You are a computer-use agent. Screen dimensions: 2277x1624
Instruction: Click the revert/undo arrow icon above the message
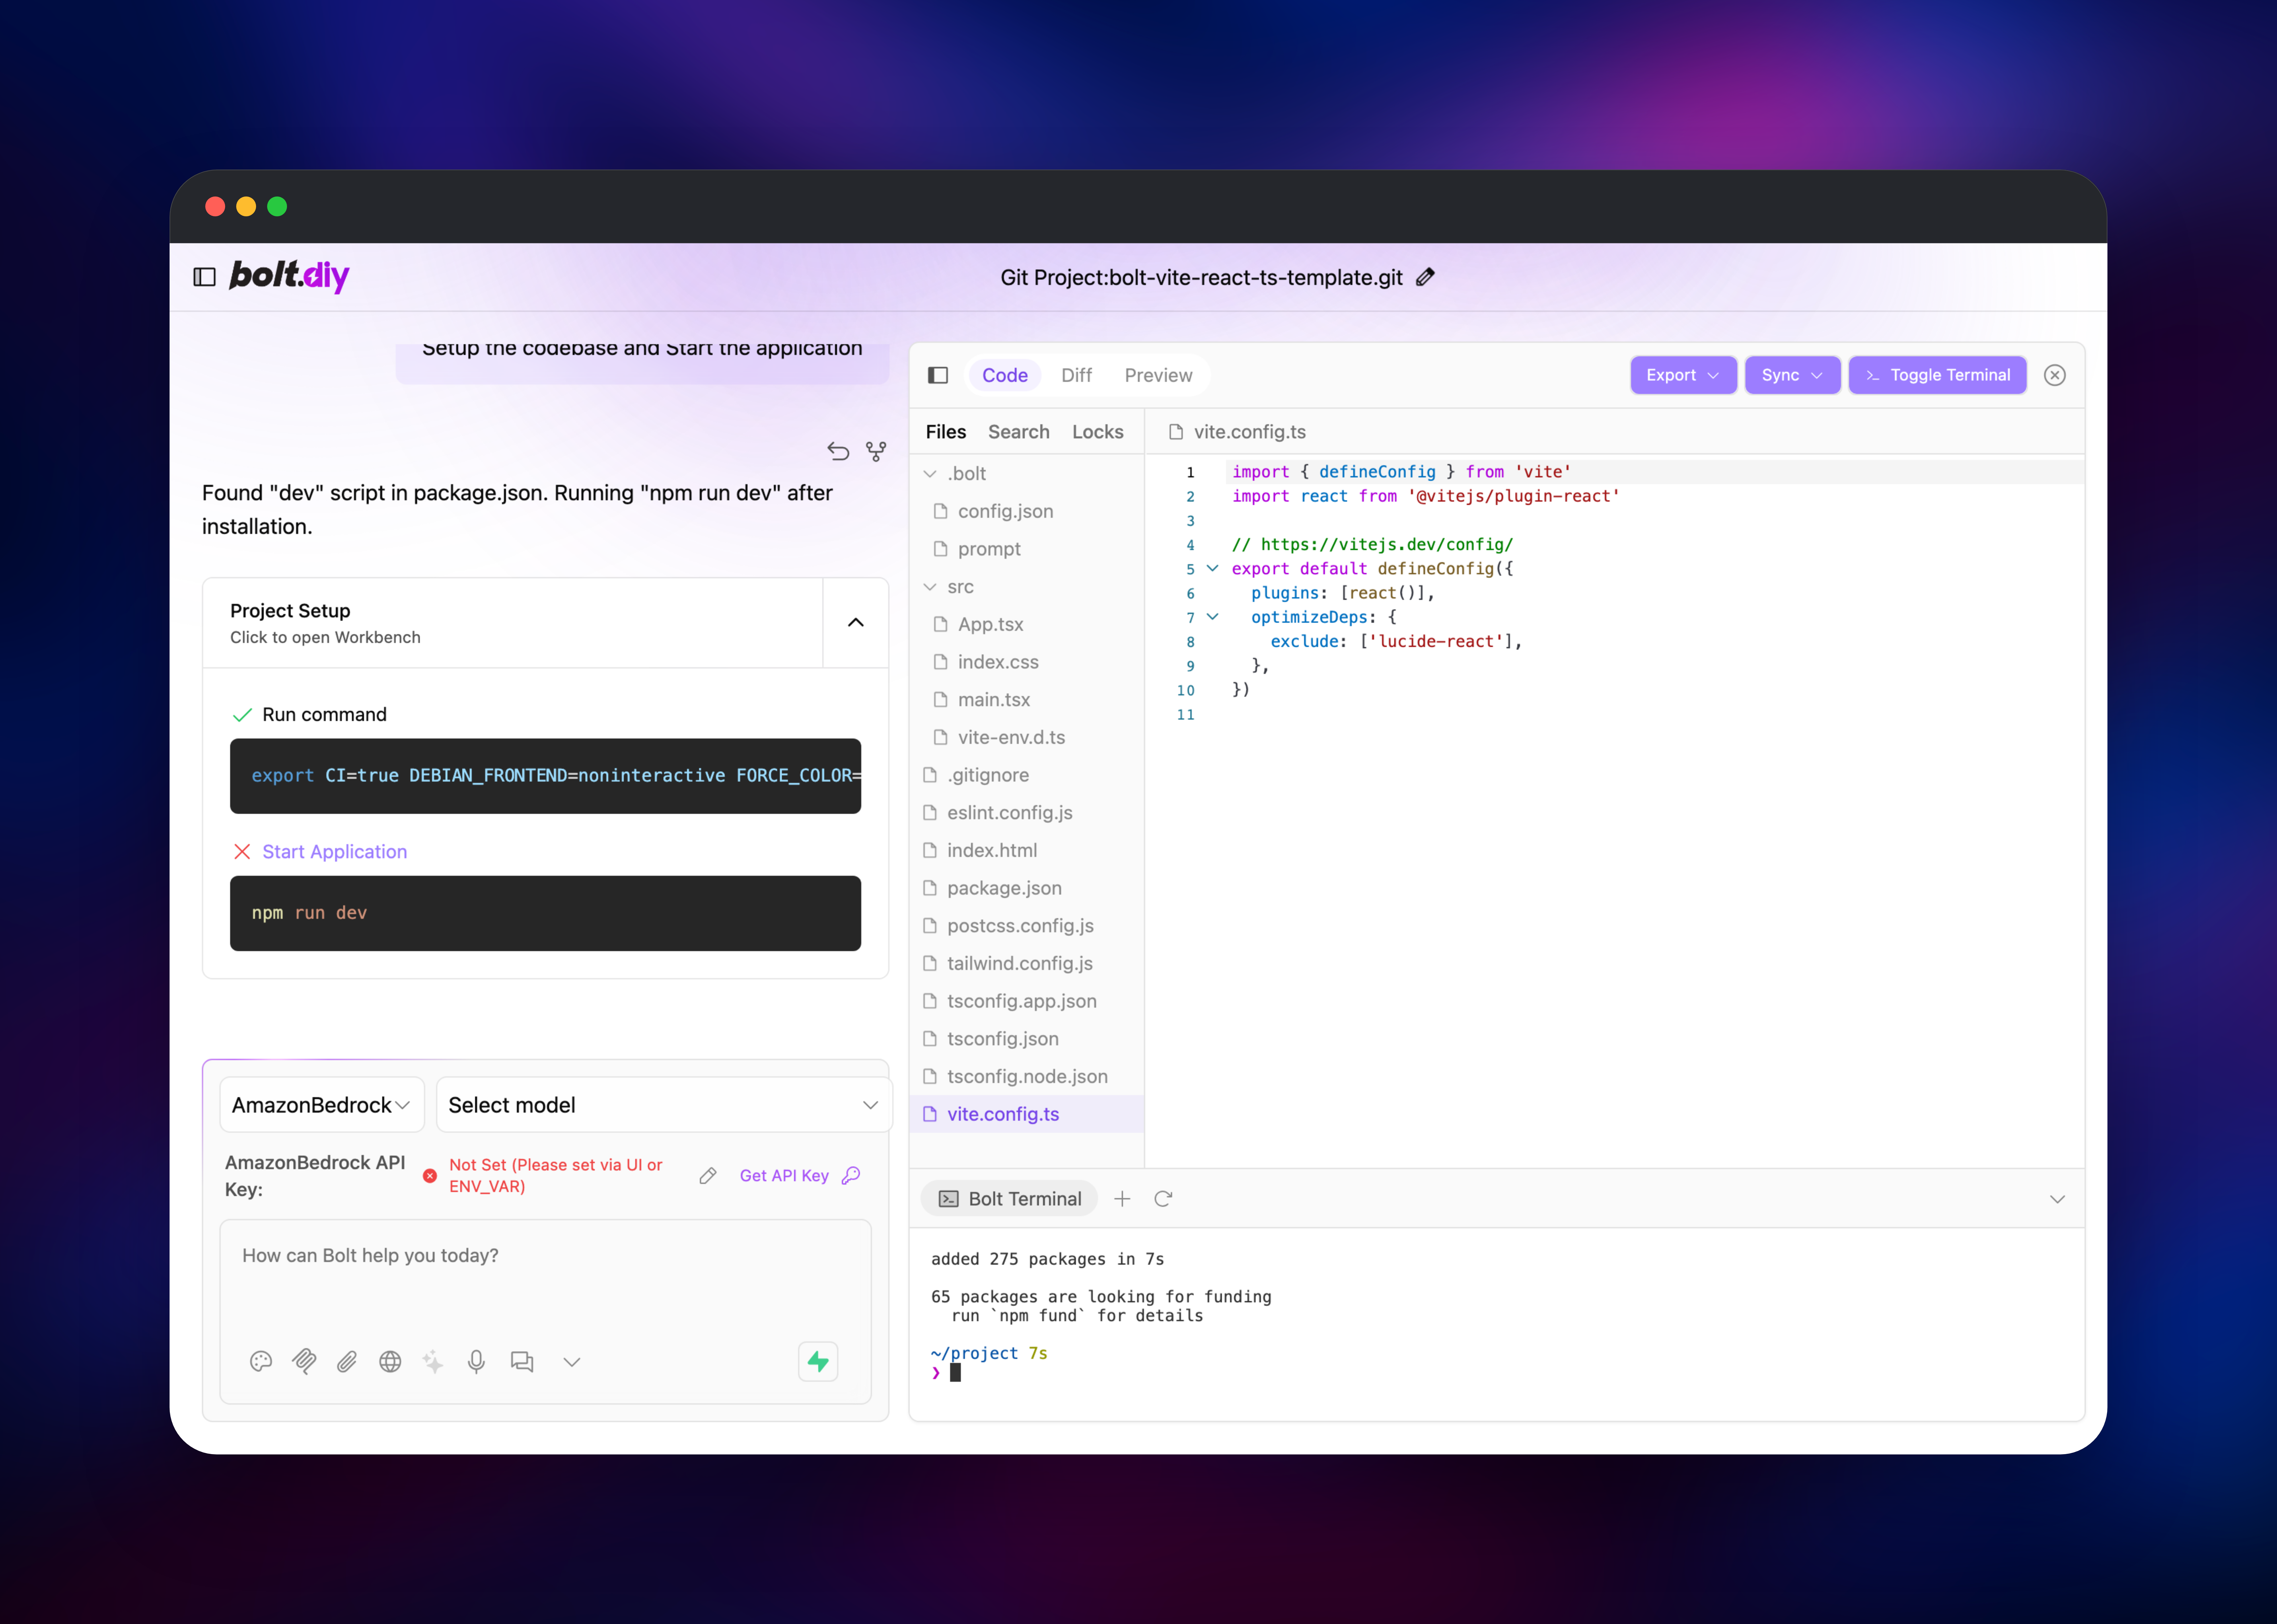click(x=838, y=451)
